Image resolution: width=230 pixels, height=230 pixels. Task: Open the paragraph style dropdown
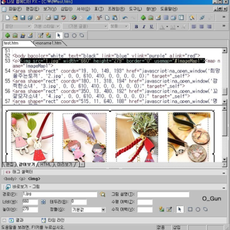18,26
